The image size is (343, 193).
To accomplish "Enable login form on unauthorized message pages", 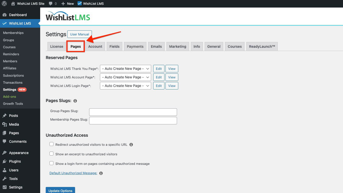I will [x=51, y=163].
